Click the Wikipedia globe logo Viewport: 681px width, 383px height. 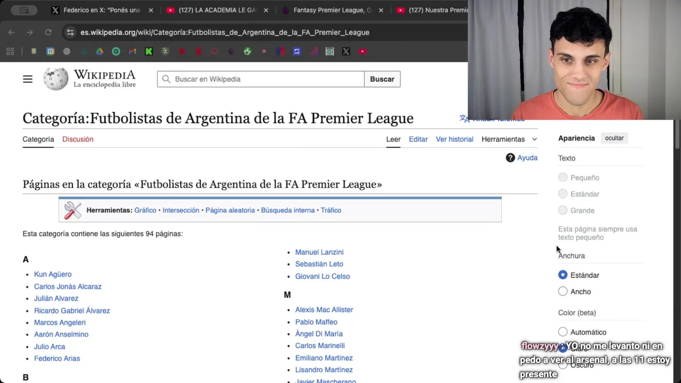coord(56,79)
